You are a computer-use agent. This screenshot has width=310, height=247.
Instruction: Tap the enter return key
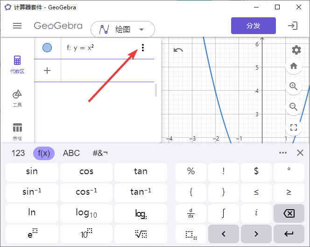(289, 233)
